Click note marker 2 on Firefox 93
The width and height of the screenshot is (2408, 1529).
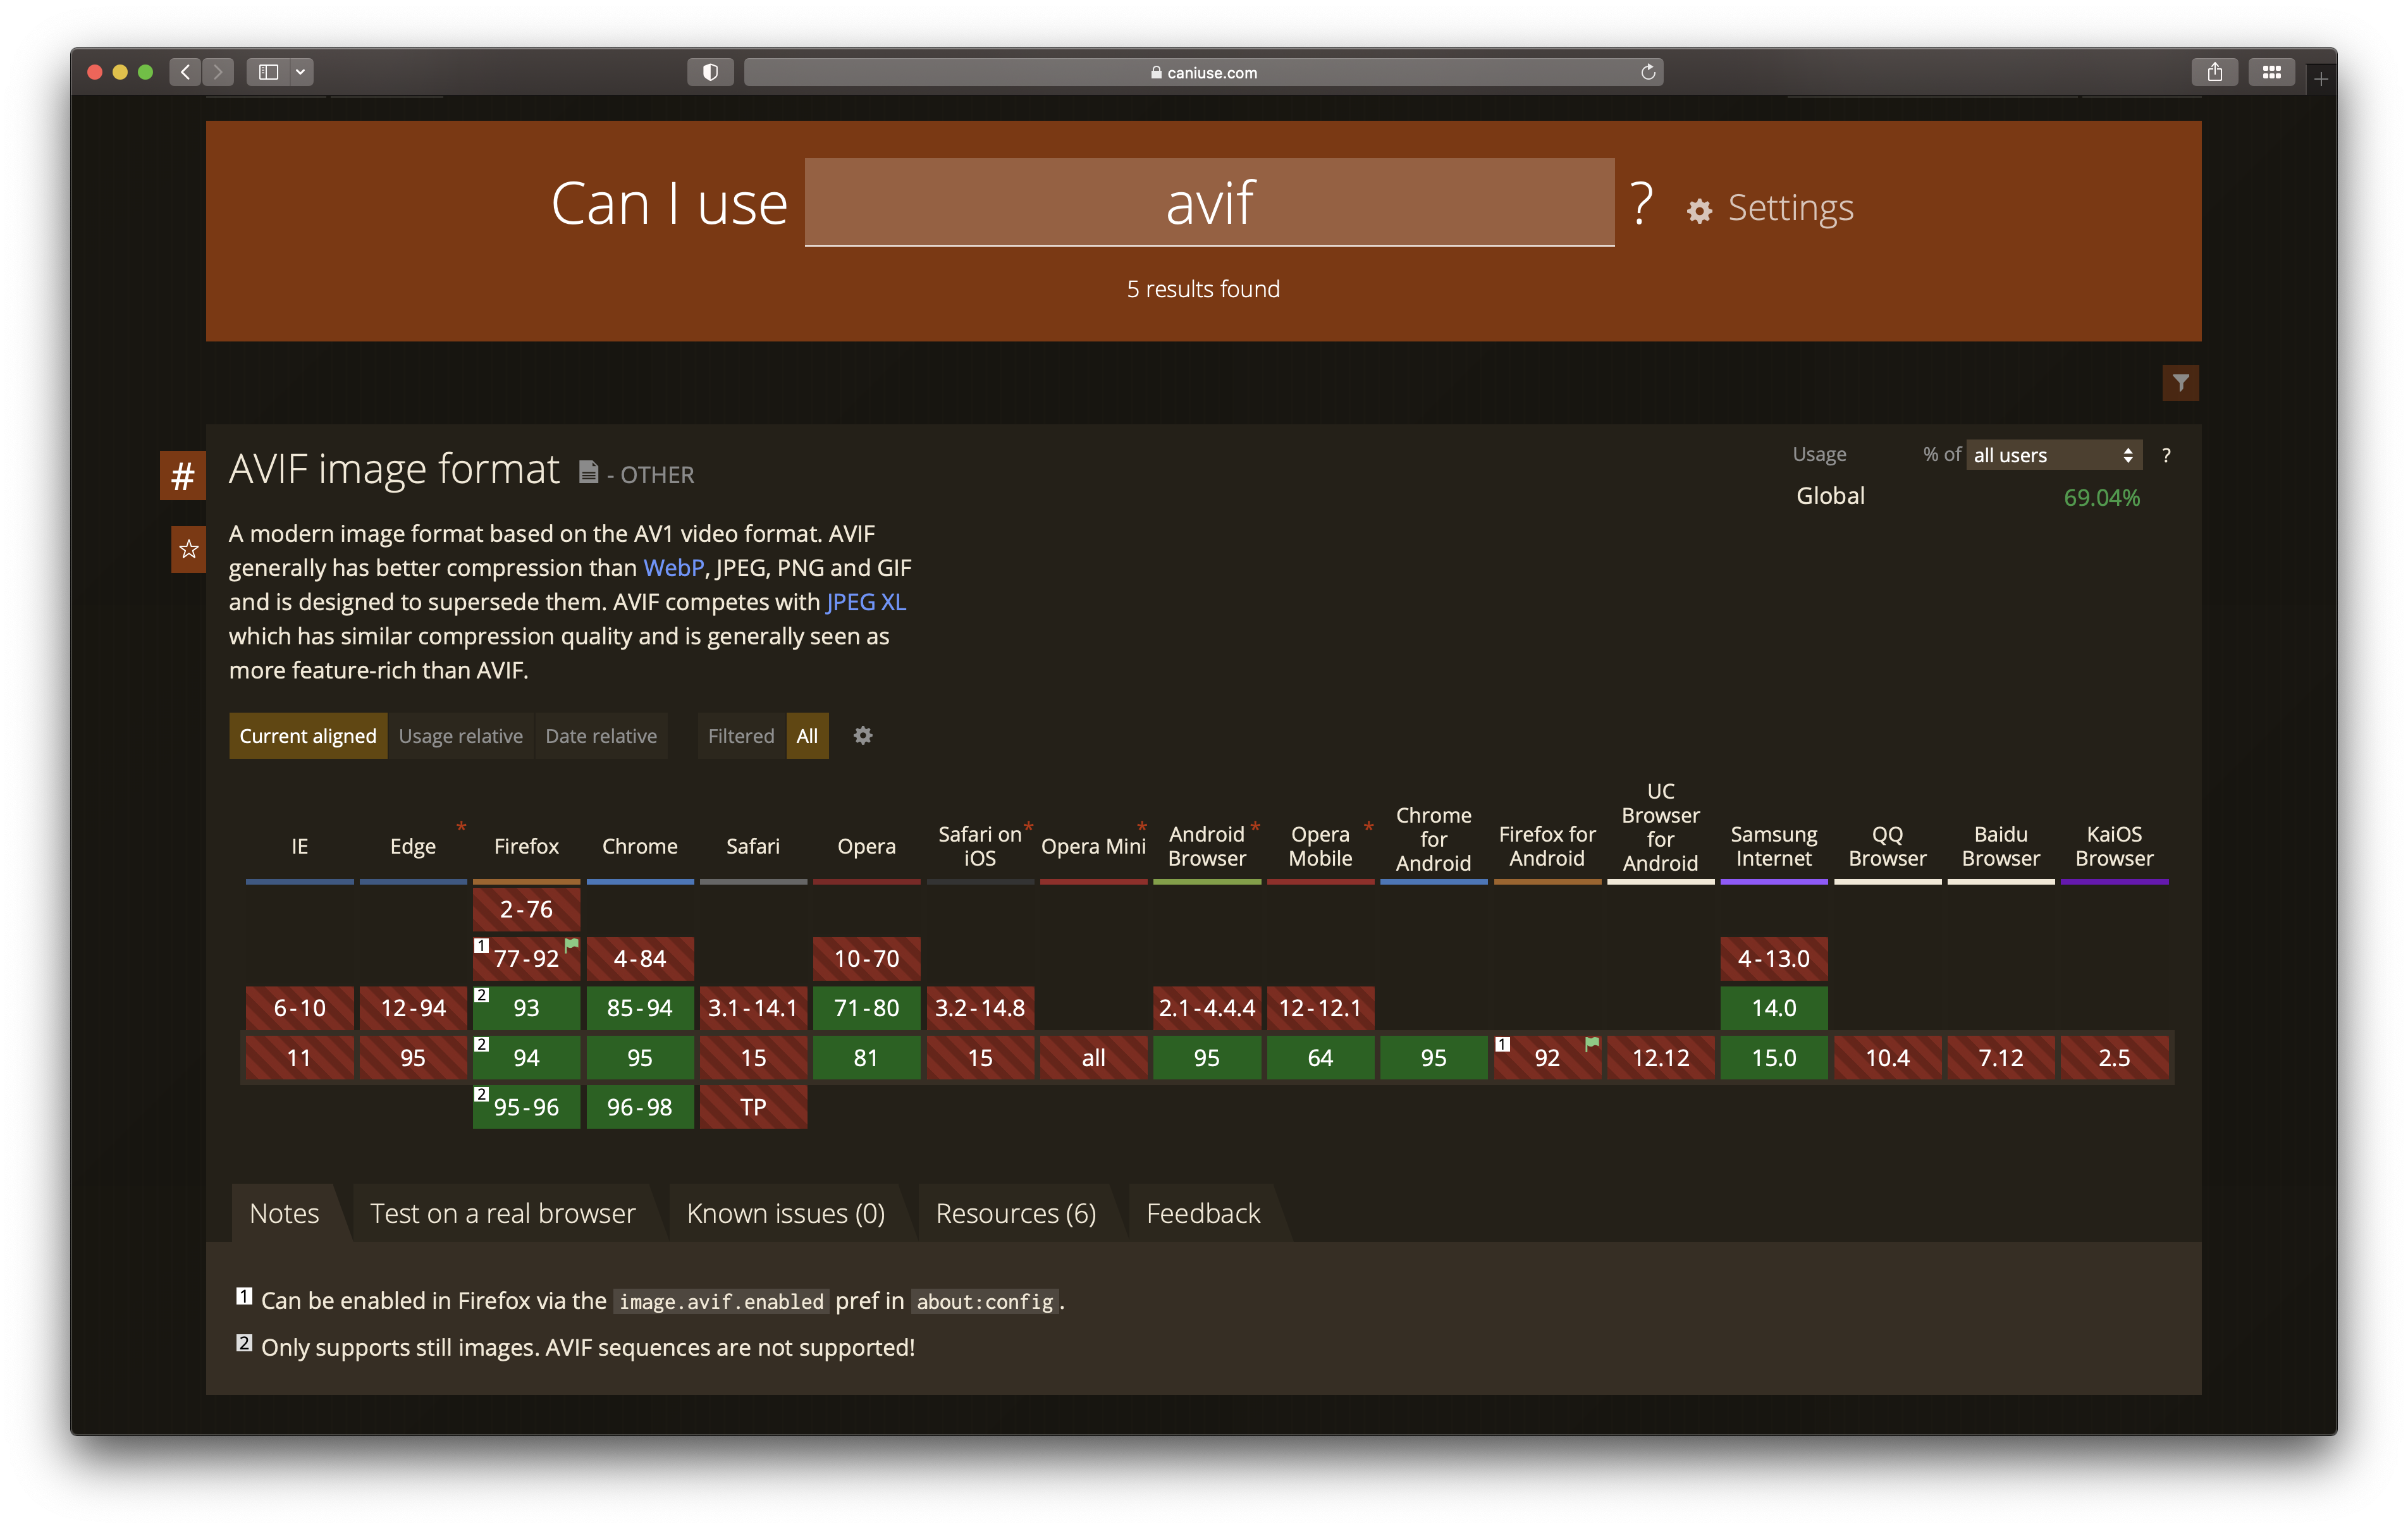click(x=481, y=995)
